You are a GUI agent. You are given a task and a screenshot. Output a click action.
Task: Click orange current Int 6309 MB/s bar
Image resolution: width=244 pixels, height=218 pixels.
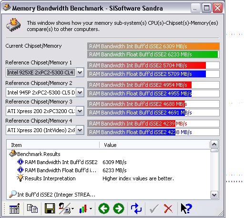tap(153, 46)
